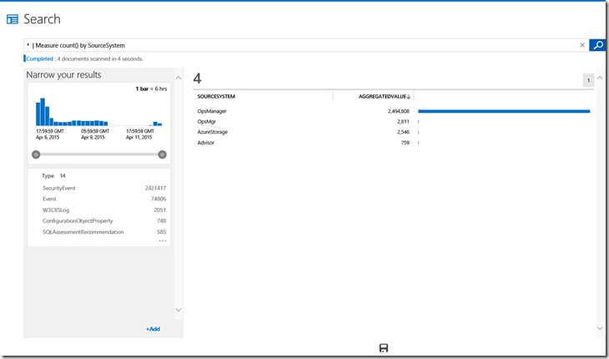Filter by SecurityEvent type
The width and height of the screenshot is (609, 359).
coord(59,189)
